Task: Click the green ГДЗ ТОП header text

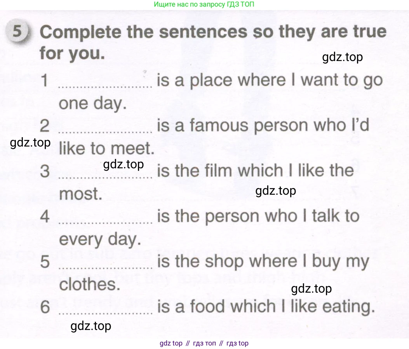Action: click(x=204, y=4)
